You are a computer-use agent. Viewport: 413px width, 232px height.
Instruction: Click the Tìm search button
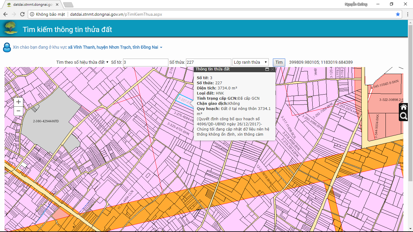(279, 62)
